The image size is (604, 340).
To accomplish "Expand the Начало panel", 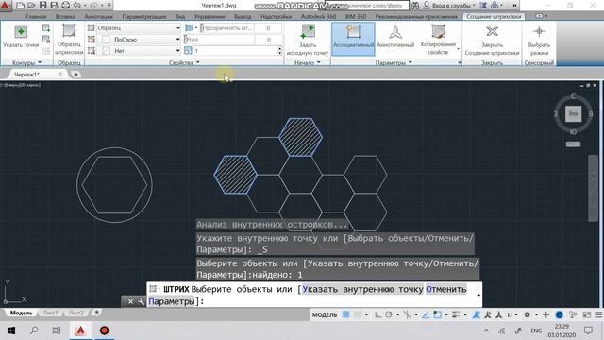I will (x=308, y=62).
